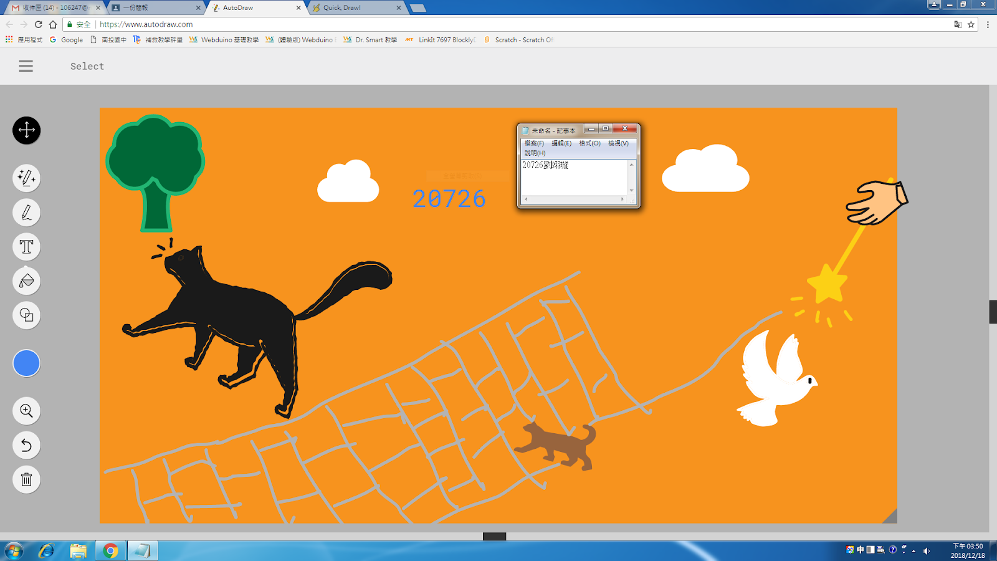Click Notepad vertical scrollbar down arrow
The height and width of the screenshot is (561, 997).
point(631,190)
